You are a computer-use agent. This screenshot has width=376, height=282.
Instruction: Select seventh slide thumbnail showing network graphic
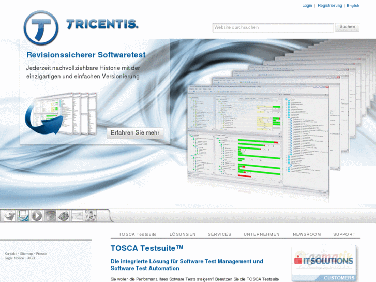(91, 216)
